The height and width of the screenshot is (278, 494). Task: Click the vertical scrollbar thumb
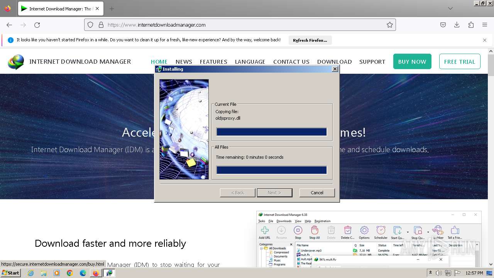491,65
